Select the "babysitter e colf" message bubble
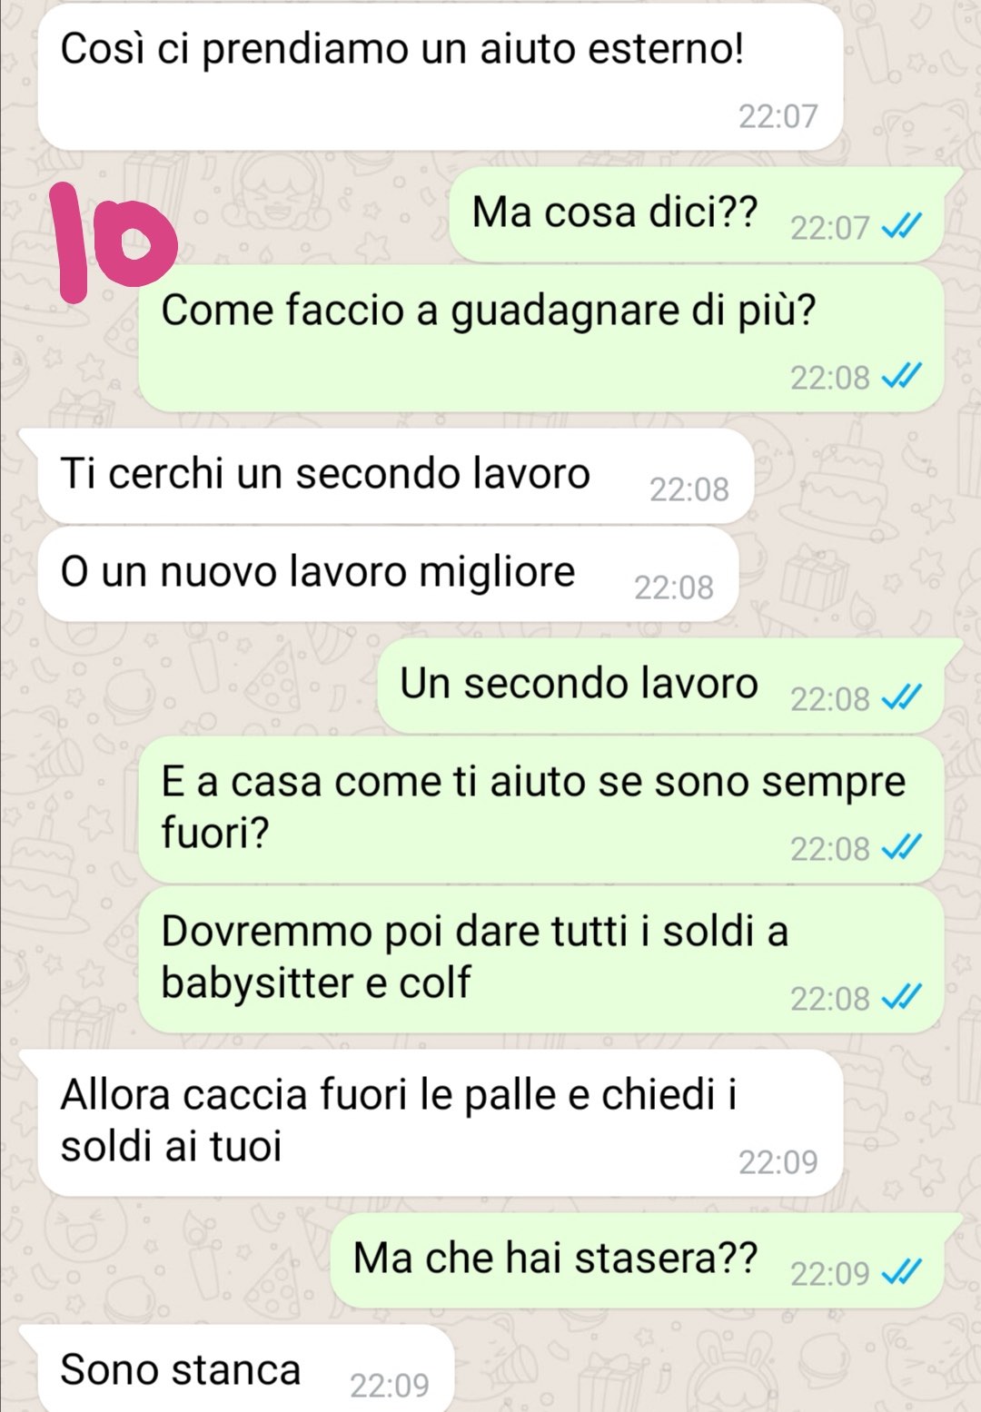Screen dimensions: 981x1412 point(541,960)
